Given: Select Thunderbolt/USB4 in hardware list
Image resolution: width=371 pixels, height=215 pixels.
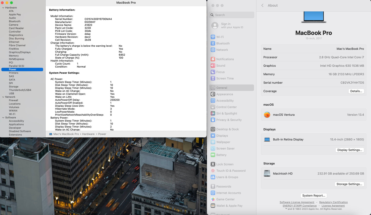Looking at the screenshot, I should coord(20,90).
